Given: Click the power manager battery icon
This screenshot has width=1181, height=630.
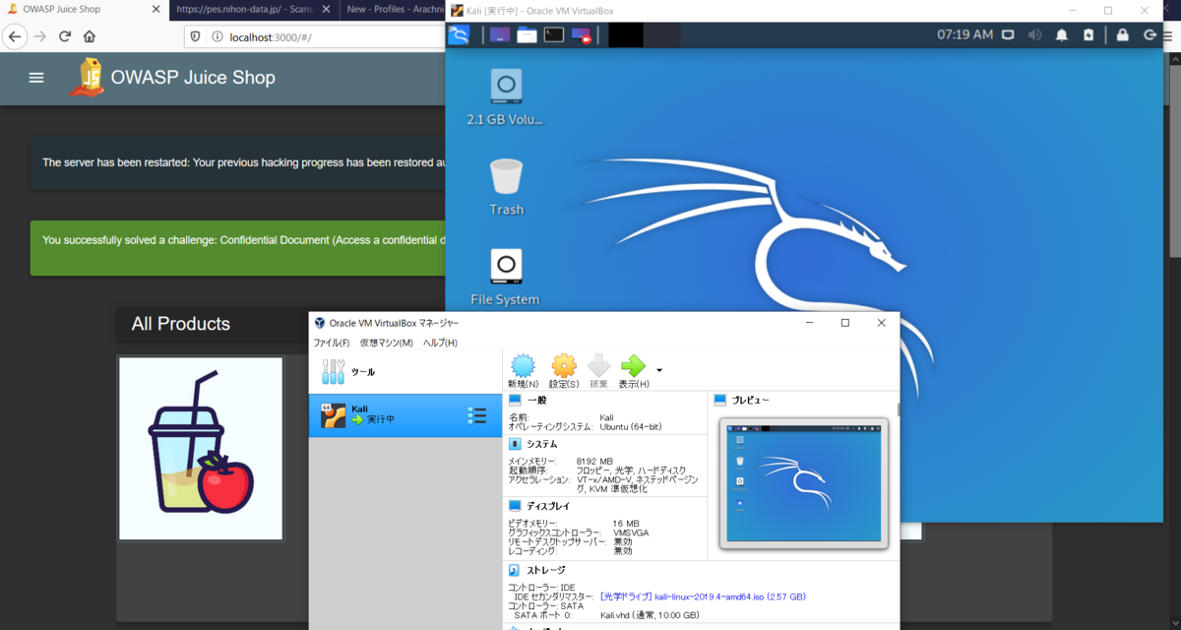Looking at the screenshot, I should click(1088, 34).
